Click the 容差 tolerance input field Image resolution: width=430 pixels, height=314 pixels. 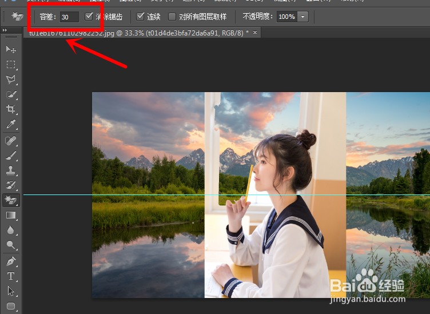pos(69,17)
